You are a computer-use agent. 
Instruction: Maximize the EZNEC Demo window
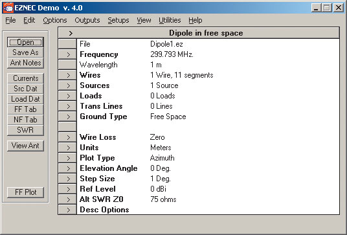click(327, 8)
